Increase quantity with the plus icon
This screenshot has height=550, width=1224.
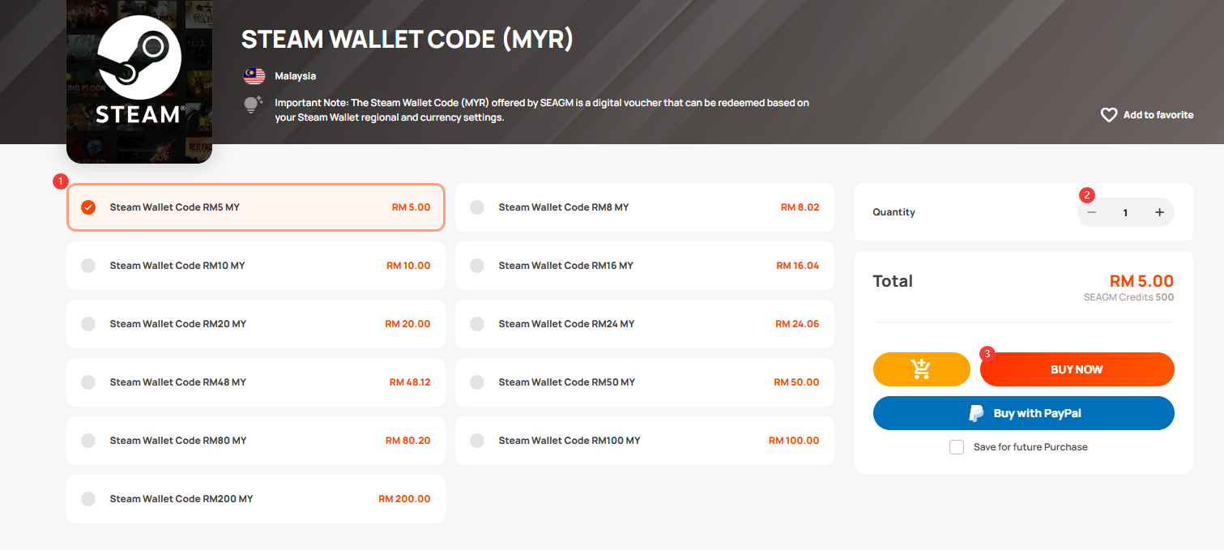point(1159,212)
